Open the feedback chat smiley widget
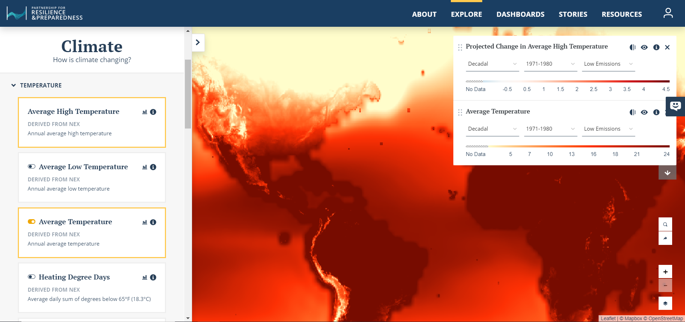This screenshot has height=322, width=685. (675, 106)
